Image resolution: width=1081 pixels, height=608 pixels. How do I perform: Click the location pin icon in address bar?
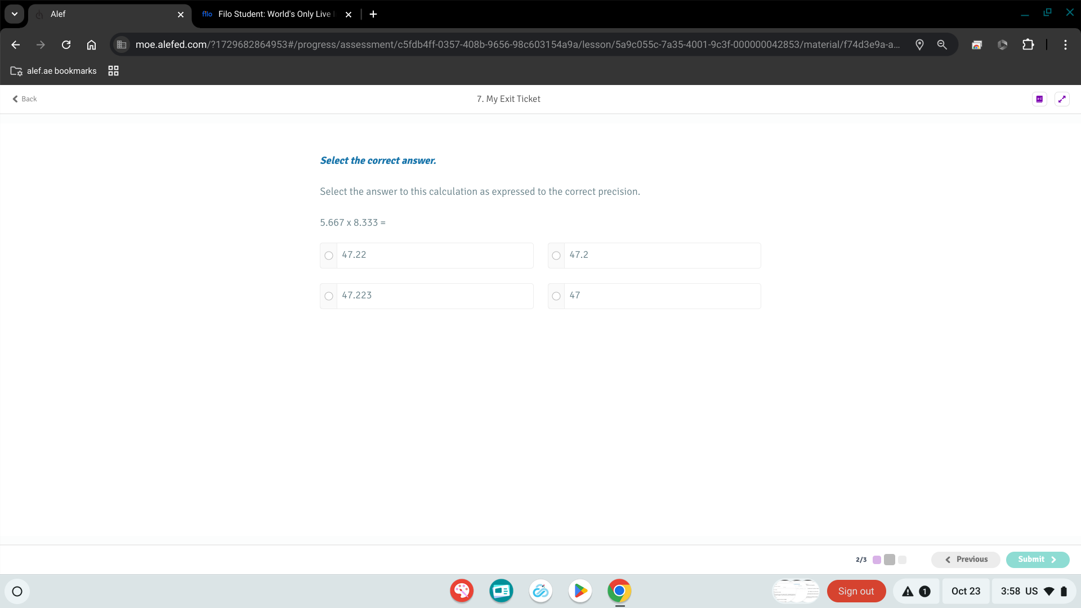click(919, 44)
